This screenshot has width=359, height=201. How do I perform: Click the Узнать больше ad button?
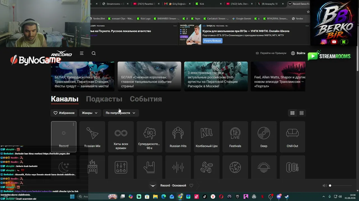click(x=213, y=41)
